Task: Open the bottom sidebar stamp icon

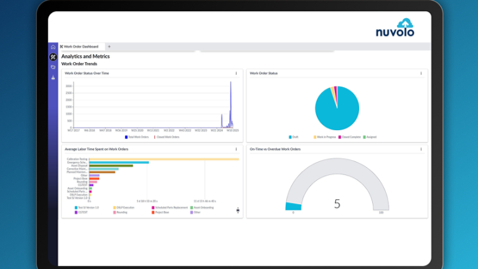Action: [x=53, y=77]
